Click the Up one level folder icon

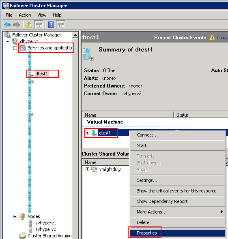[29, 25]
